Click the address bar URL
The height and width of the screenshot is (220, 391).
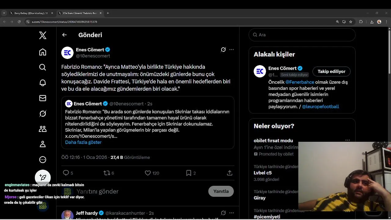[64, 22]
